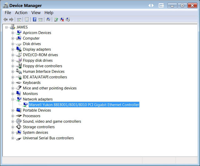Click the Scan for hardware changes icon

(x=48, y=19)
